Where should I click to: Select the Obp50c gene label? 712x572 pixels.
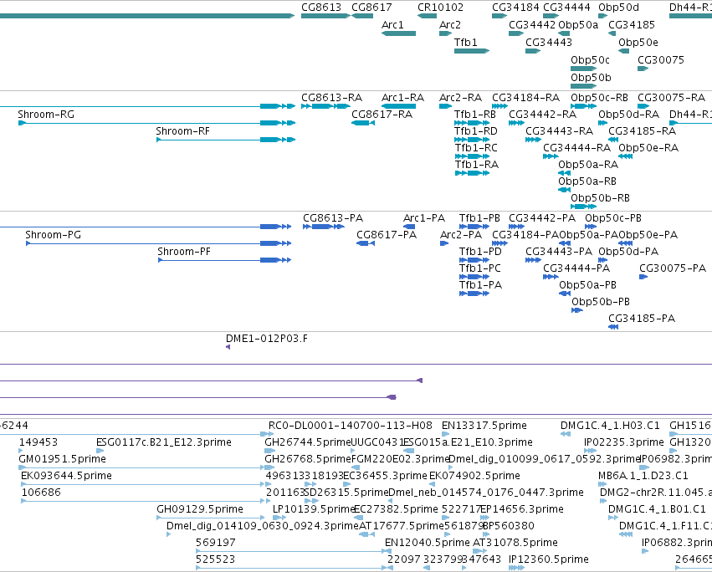point(591,60)
